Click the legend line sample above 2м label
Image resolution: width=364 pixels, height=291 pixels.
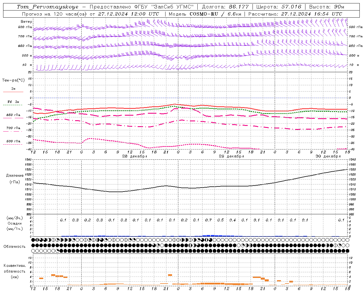[x=13, y=92]
